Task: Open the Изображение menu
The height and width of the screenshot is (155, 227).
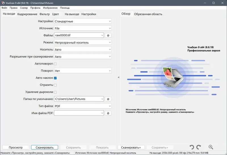Action: (x=50, y=8)
